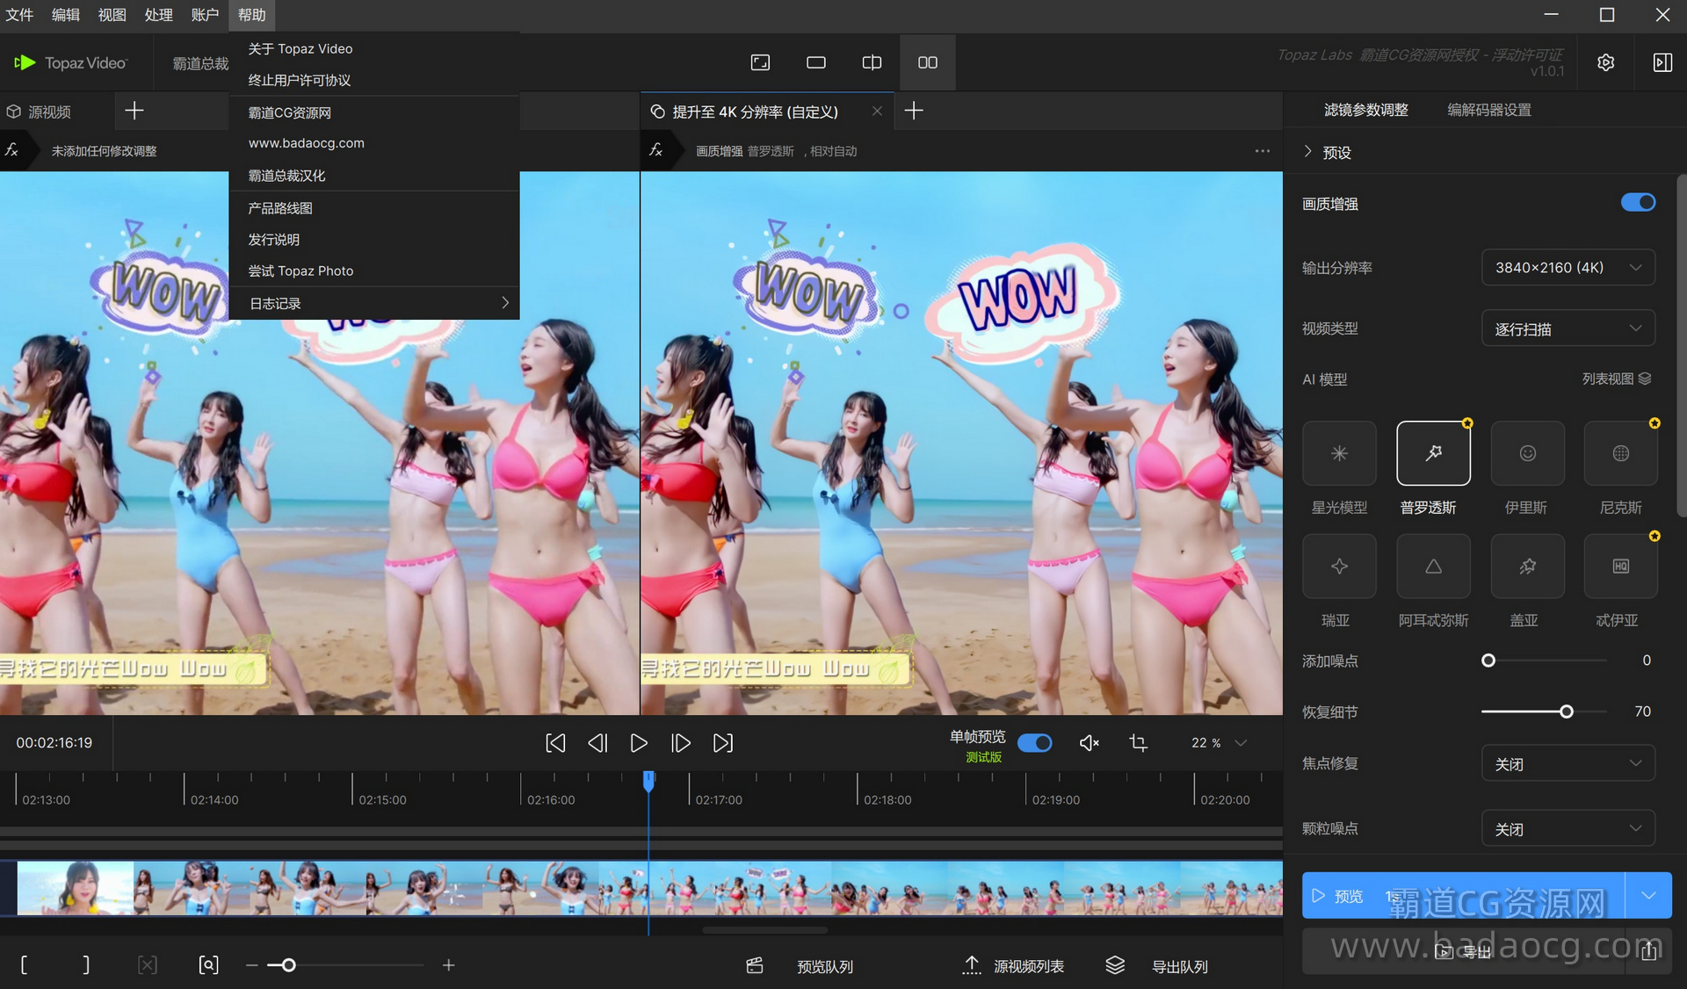Open the 视频类型 逐行扫描 dropdown
Viewport: 1687px width, 989px height.
(x=1568, y=328)
